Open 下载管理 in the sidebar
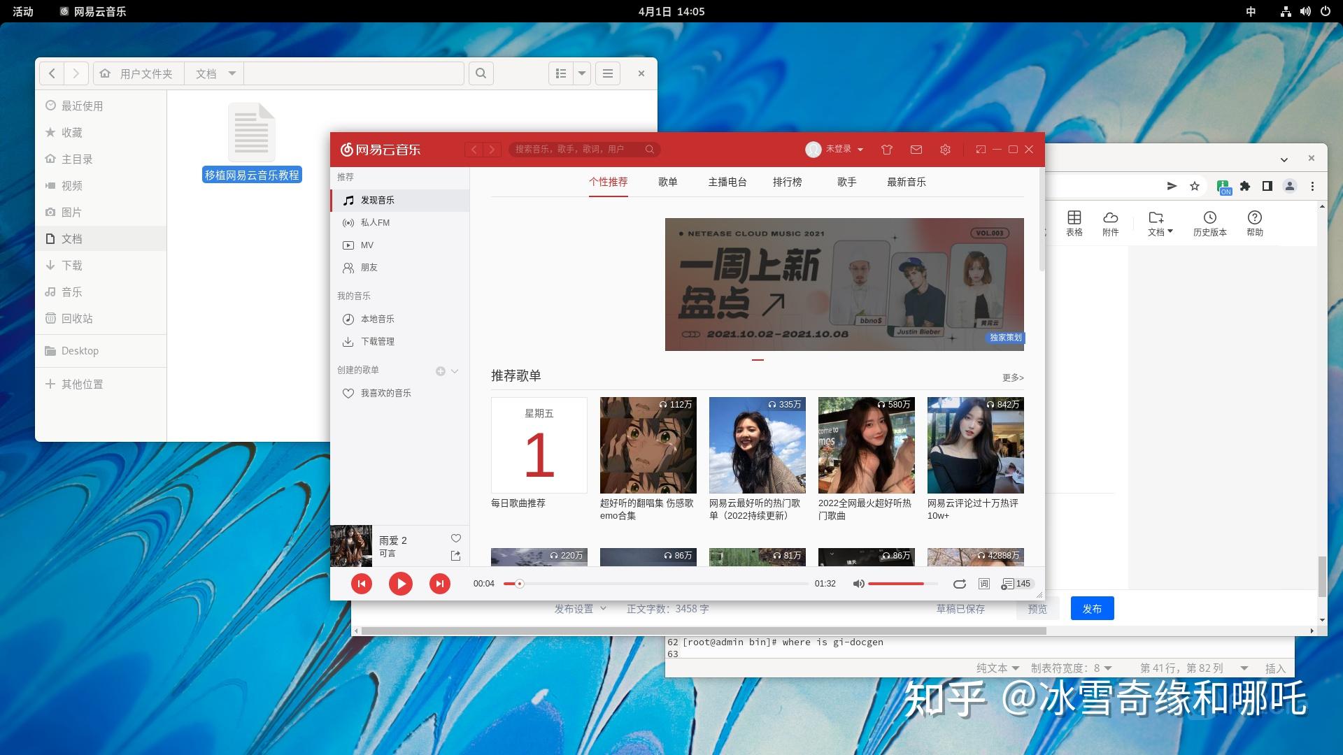The width and height of the screenshot is (1343, 755). click(x=400, y=342)
